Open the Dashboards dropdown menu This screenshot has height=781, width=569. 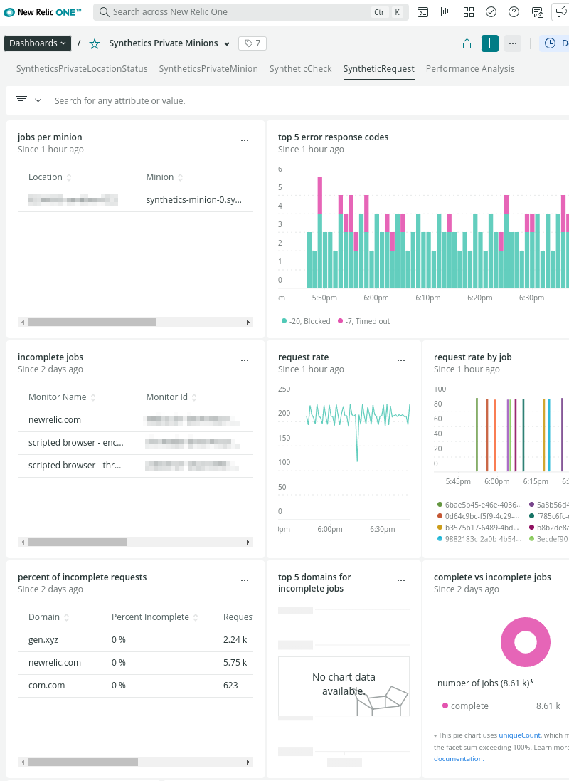(x=37, y=43)
